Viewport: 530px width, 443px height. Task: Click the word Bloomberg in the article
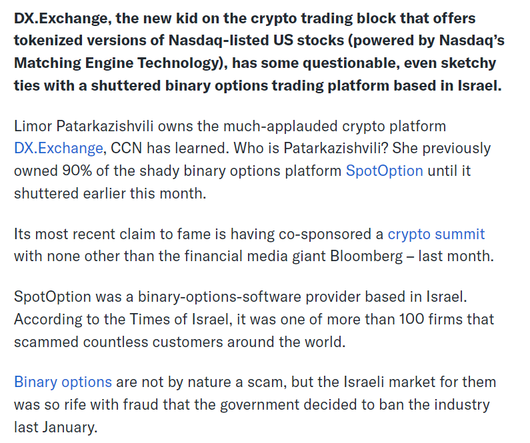coord(365,256)
